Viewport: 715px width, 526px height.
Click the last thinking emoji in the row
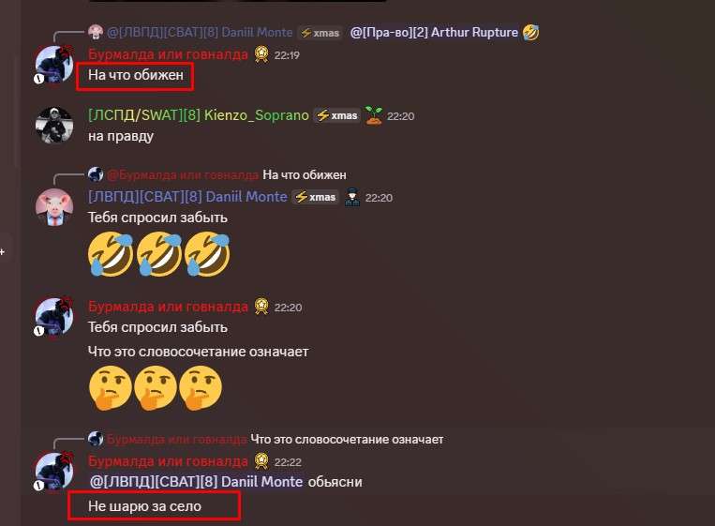pos(201,387)
